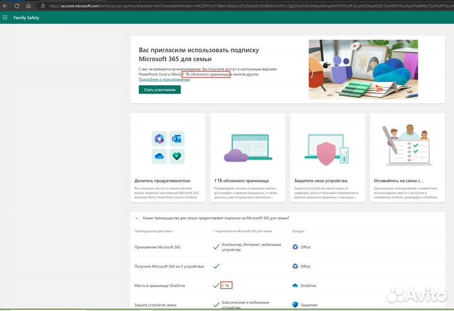Screen dimensions: 454x311
Task: Reload the page with refresh icon
Action: [17, 6]
